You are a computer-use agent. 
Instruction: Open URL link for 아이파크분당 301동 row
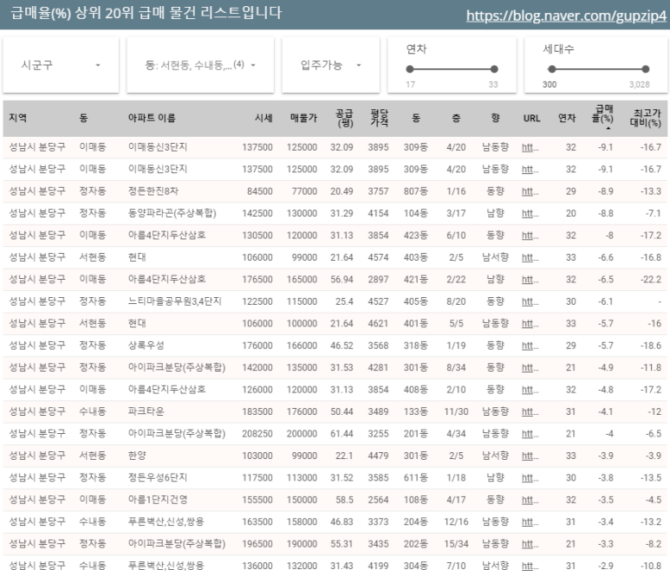tap(530, 368)
